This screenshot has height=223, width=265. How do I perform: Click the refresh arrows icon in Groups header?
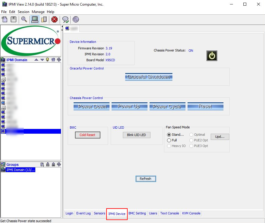[x=59, y=164]
